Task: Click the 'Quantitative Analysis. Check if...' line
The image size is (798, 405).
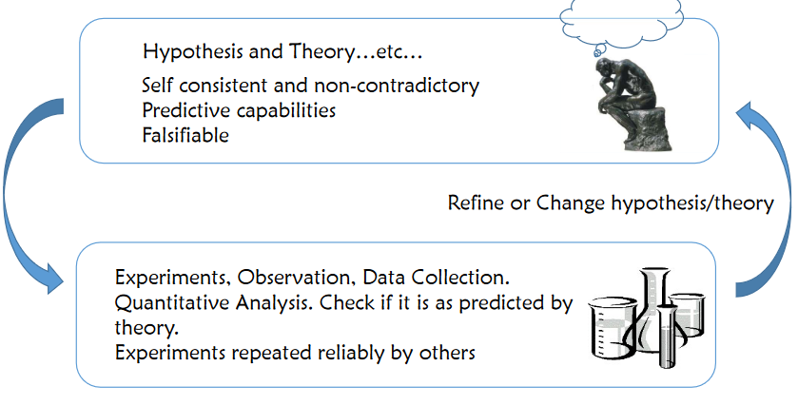Action: click(341, 304)
